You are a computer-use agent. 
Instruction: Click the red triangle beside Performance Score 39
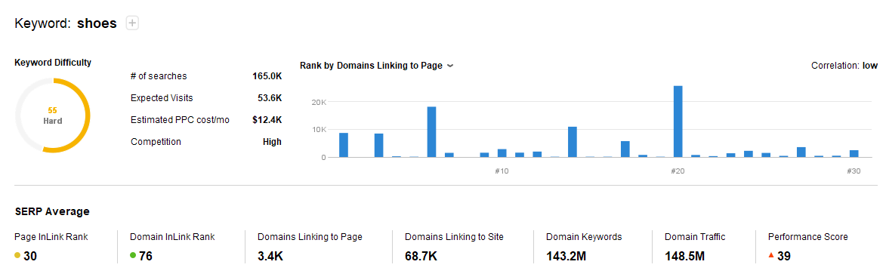point(771,256)
